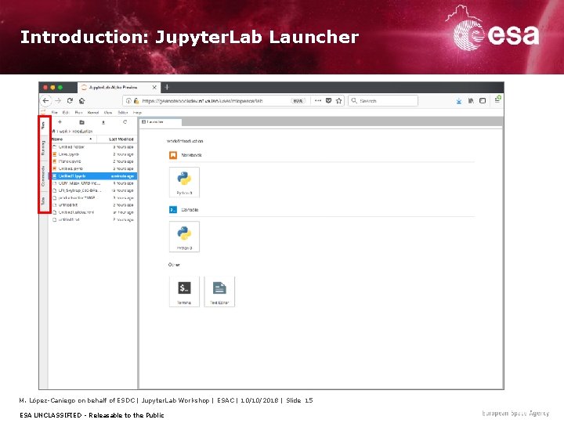Show site information icon in address bar
Viewport: 564px width, 423px height.
tap(128, 101)
